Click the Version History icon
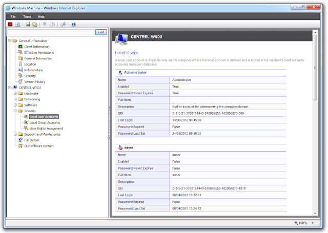This screenshot has height=233, width=328. coord(20,81)
